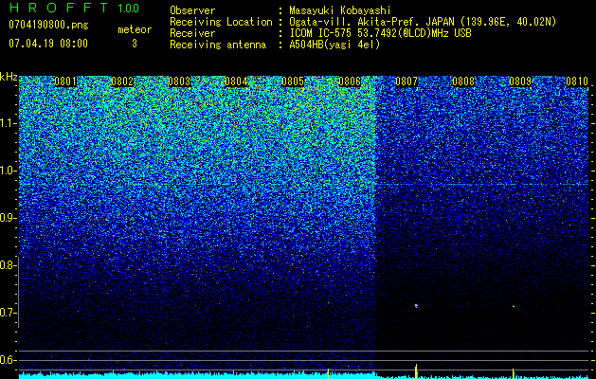Screen dimensions: 596x379
Task: Click the 0803 time marker
Action: pos(179,81)
